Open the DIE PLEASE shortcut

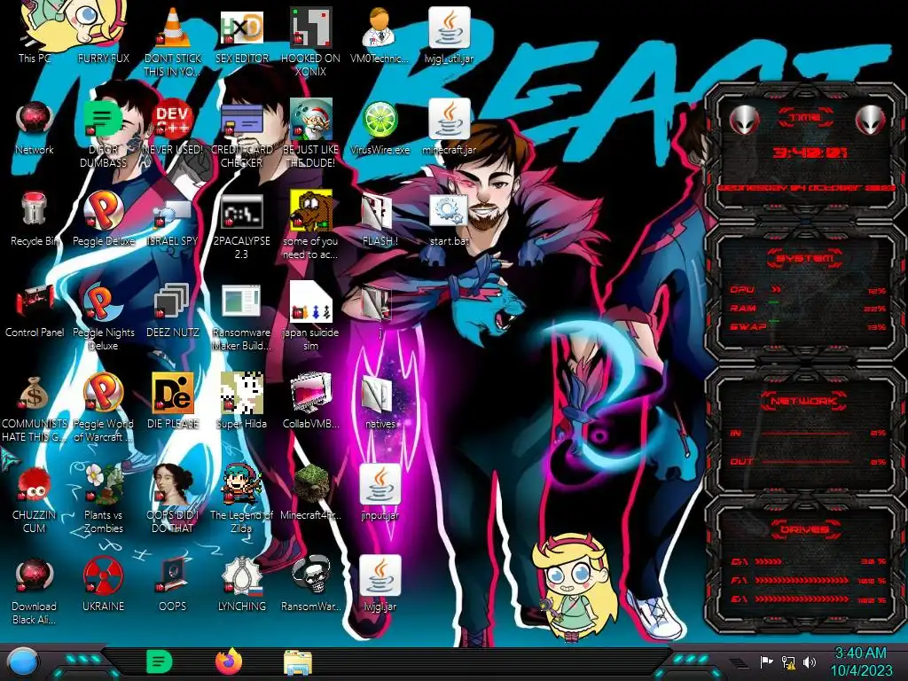pyautogui.click(x=173, y=393)
